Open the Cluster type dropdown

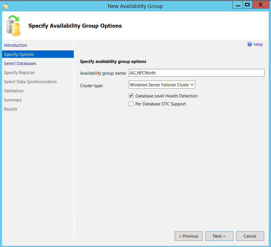click(x=162, y=85)
